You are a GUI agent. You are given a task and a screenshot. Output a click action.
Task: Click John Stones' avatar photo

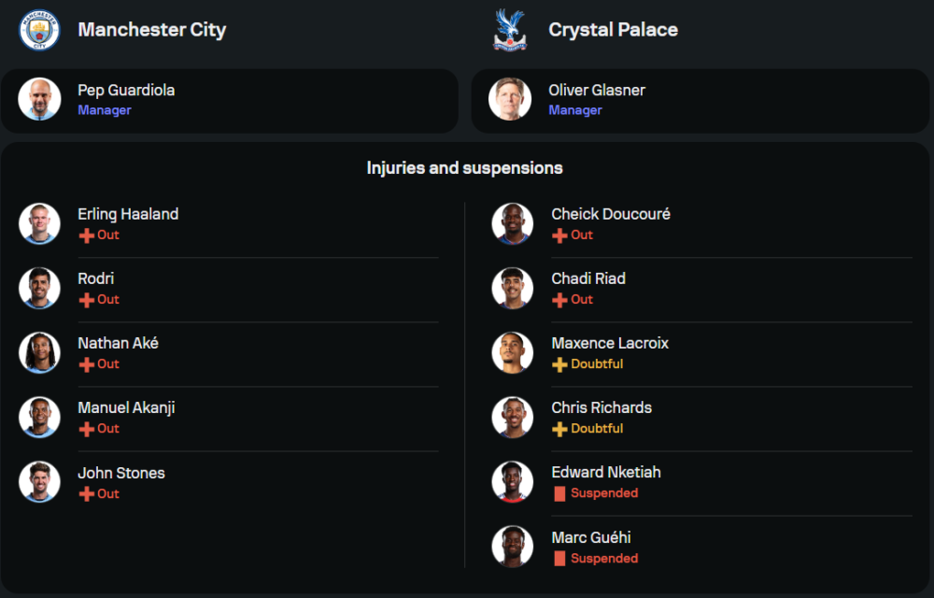tap(39, 482)
